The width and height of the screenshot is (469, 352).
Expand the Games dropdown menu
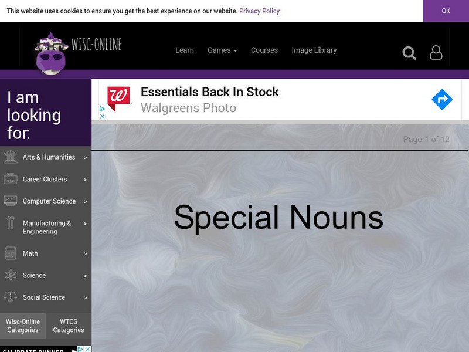click(x=222, y=50)
